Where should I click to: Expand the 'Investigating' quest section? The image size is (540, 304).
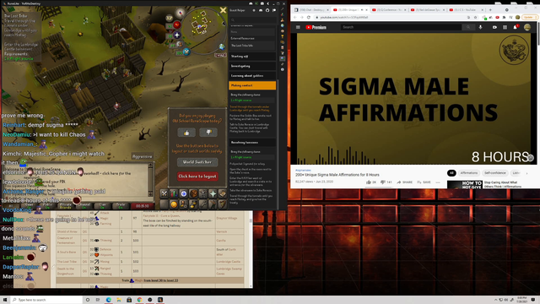(x=252, y=66)
